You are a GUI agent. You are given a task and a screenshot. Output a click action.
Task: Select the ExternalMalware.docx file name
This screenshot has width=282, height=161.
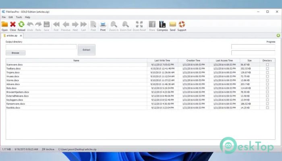tap(17, 96)
